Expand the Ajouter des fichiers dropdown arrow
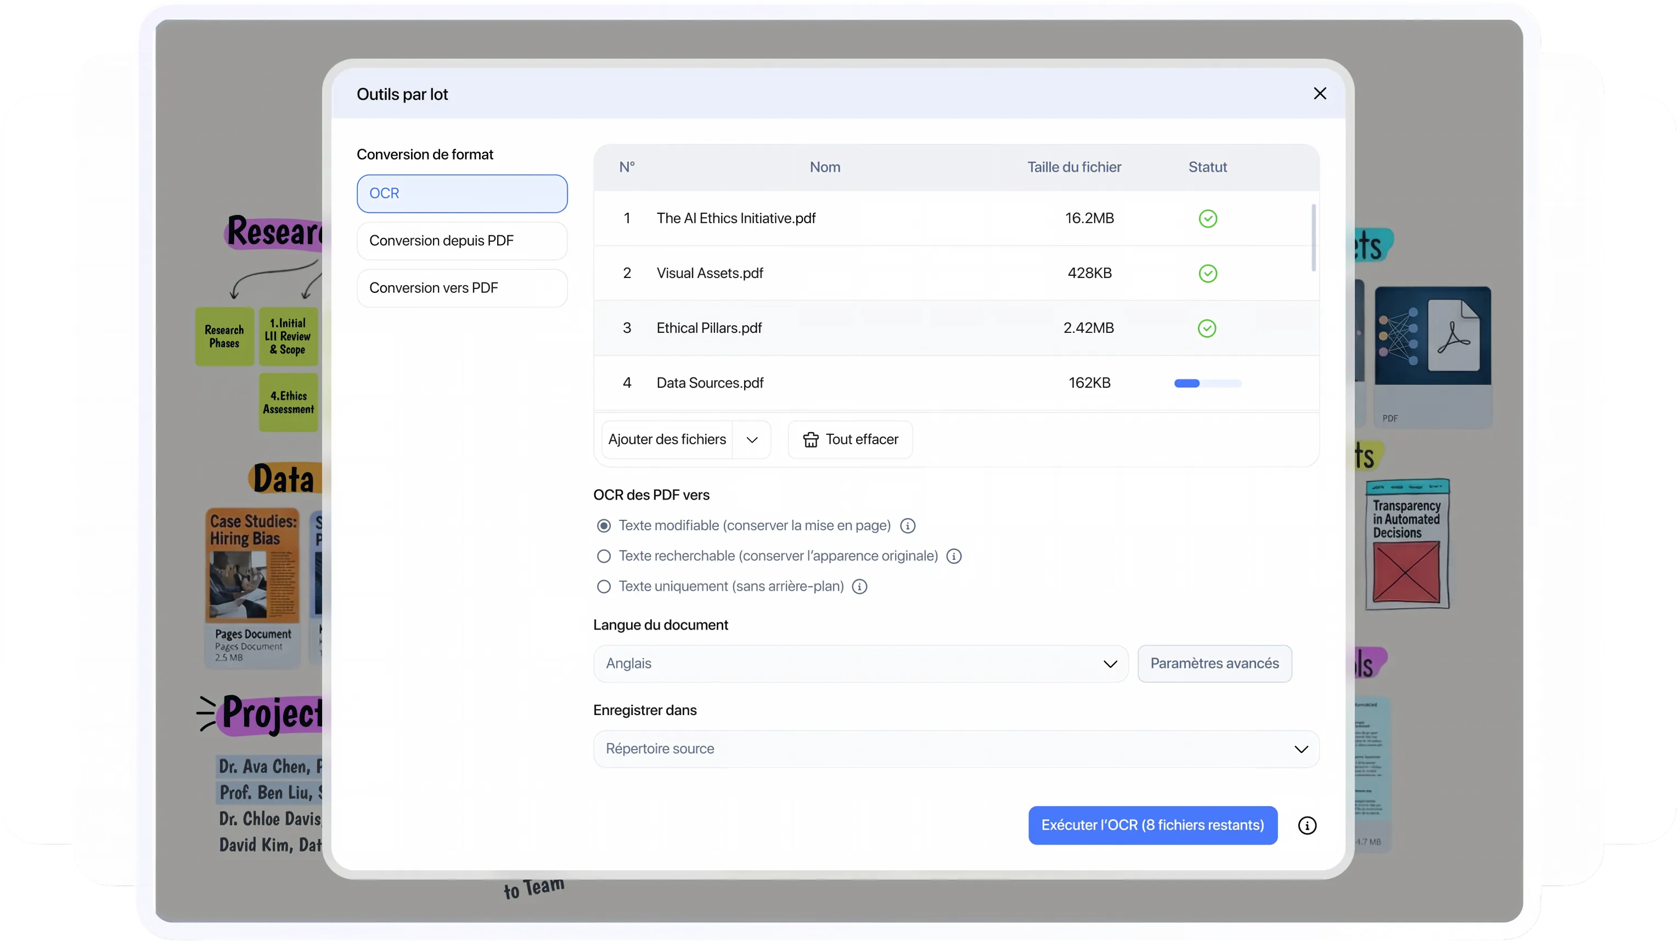Image resolution: width=1677 pixels, height=941 pixels. click(x=752, y=440)
